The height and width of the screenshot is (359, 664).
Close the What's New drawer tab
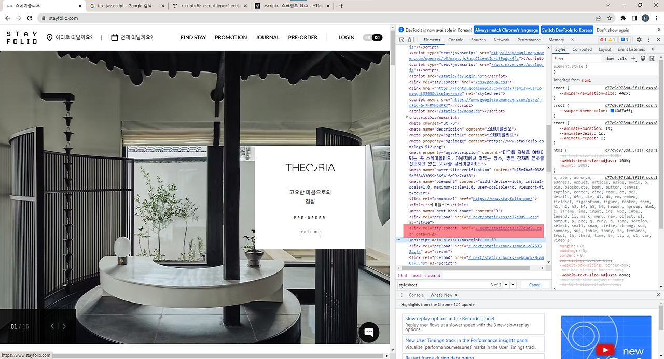tap(456, 295)
